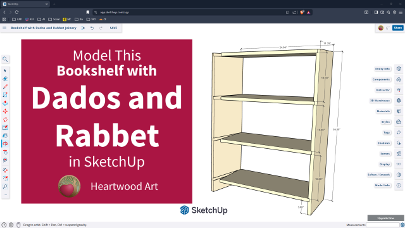The width and height of the screenshot is (405, 228).
Task: Click the model title Bookshelf with Dados and Rabbet Joinery
Action: (44, 28)
